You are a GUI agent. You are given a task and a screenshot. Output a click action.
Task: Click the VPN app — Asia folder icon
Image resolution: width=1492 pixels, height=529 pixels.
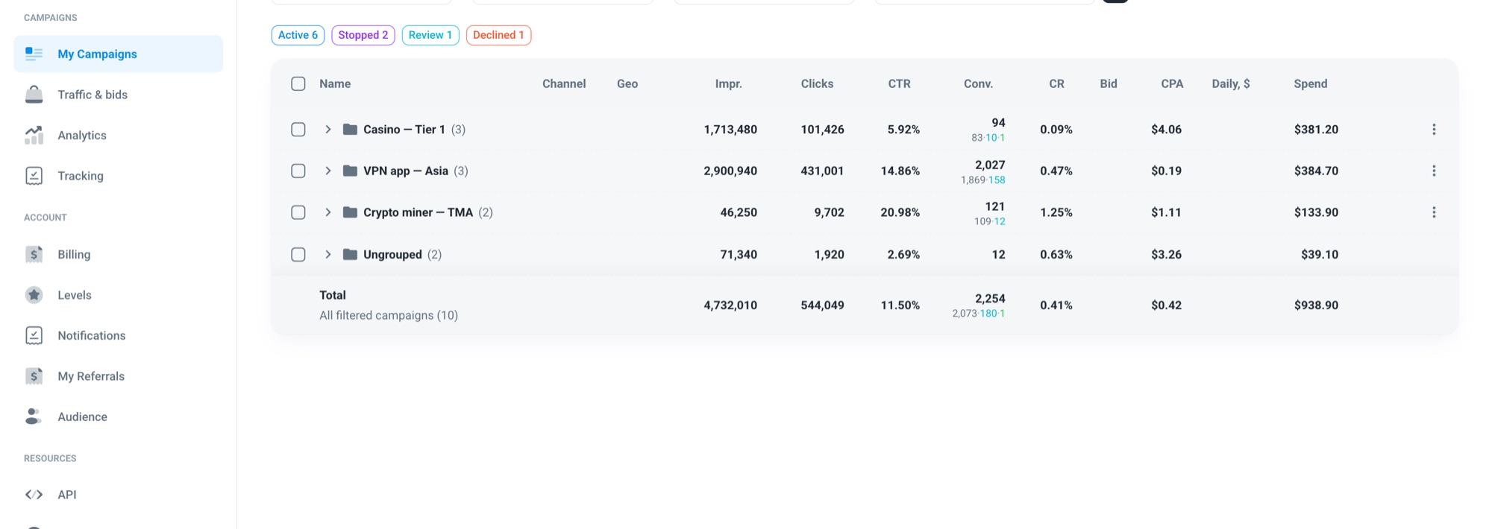tap(350, 171)
